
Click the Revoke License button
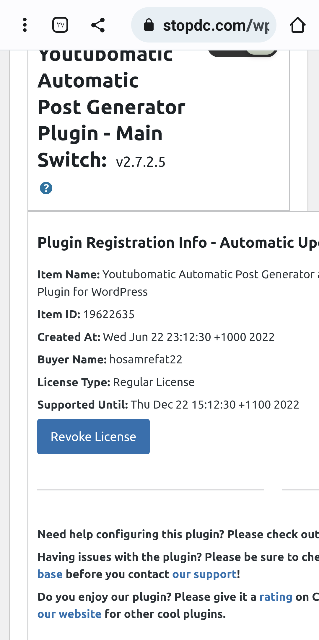(x=93, y=437)
